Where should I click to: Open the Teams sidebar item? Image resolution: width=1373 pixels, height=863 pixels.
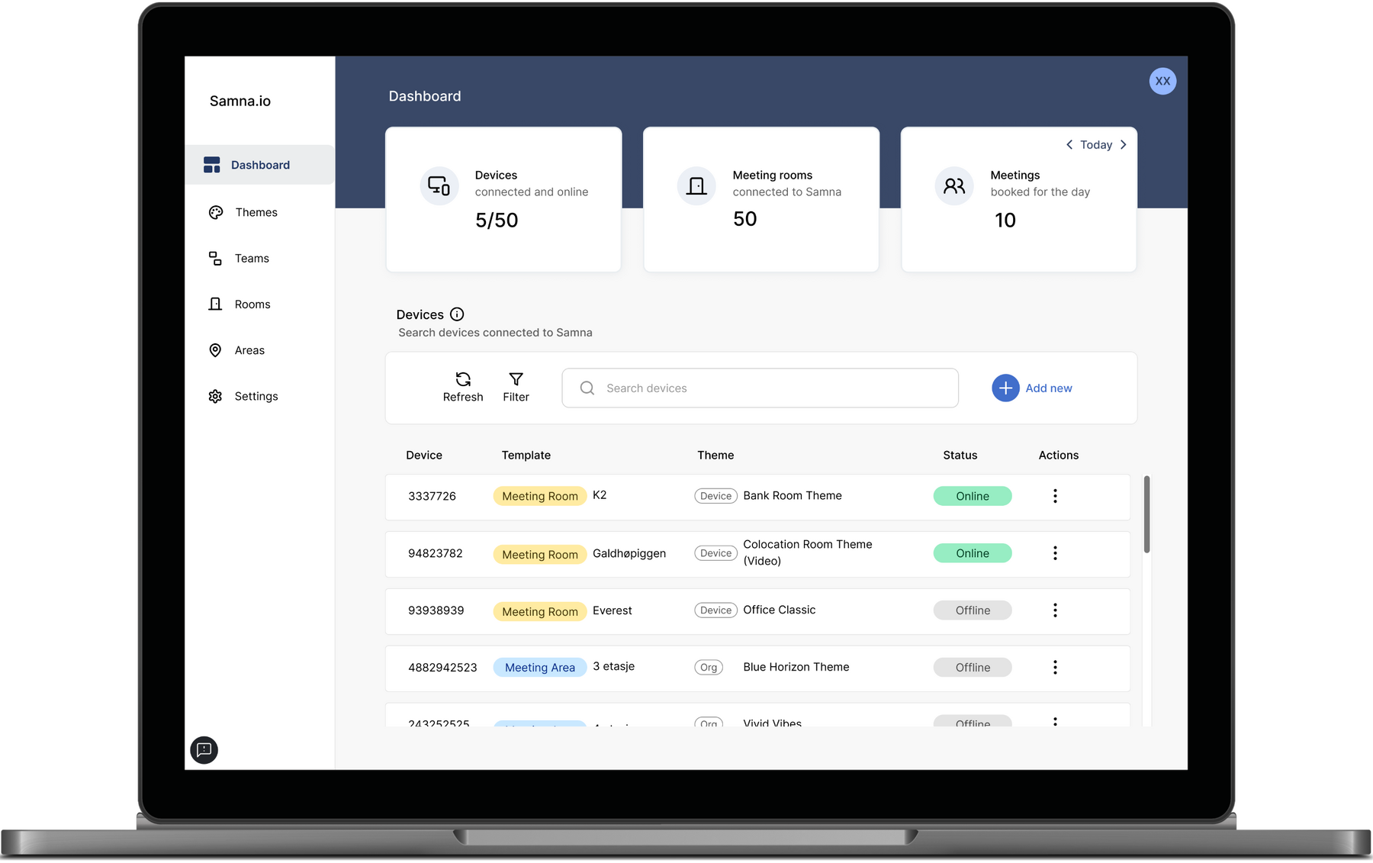click(x=251, y=259)
